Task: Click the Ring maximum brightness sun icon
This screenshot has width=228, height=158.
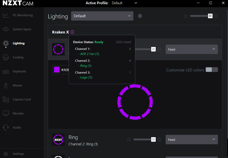Action: [159, 139]
